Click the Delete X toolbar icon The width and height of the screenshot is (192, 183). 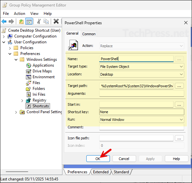point(56,21)
